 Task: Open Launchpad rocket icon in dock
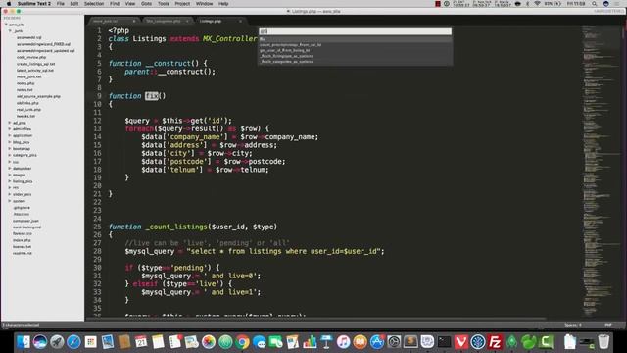point(57,342)
